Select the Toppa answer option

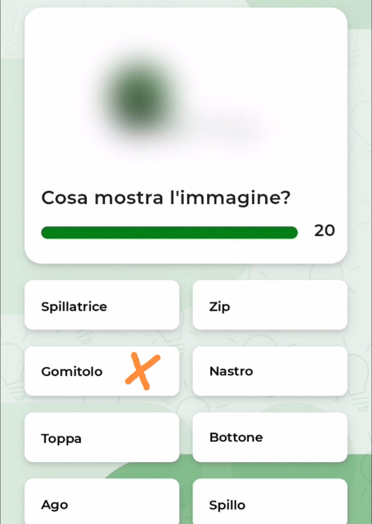(x=102, y=438)
